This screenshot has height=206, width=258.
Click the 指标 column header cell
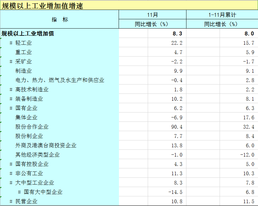59,19
